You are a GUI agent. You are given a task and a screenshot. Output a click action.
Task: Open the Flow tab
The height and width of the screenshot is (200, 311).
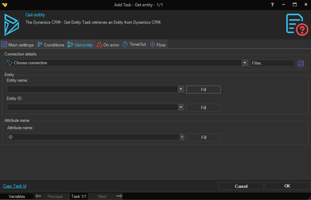coord(158,45)
